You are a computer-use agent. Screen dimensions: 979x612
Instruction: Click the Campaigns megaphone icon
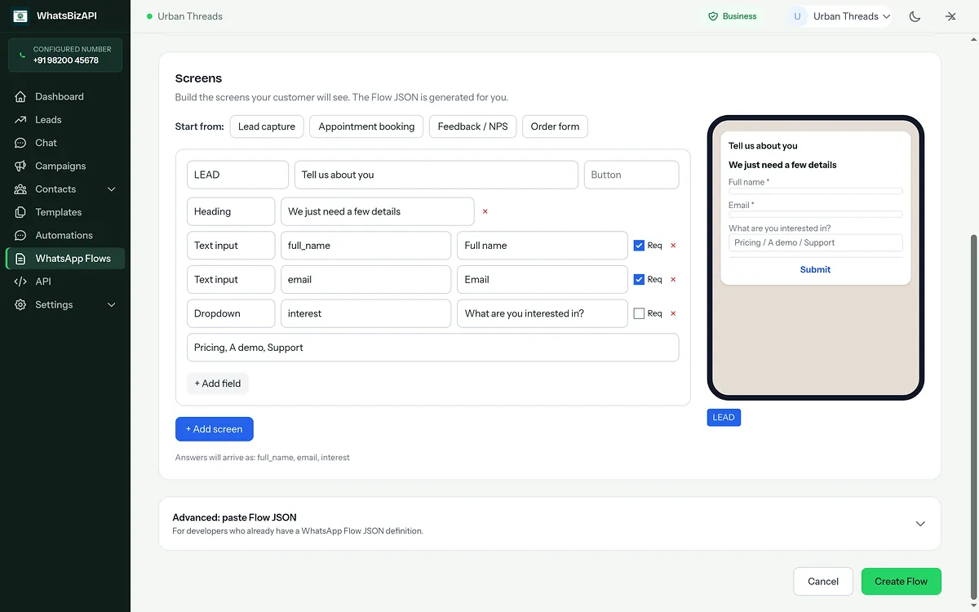pyautogui.click(x=20, y=166)
